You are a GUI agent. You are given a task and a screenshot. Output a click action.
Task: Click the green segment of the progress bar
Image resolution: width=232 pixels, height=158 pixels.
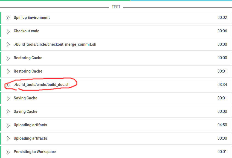coord(65,1)
